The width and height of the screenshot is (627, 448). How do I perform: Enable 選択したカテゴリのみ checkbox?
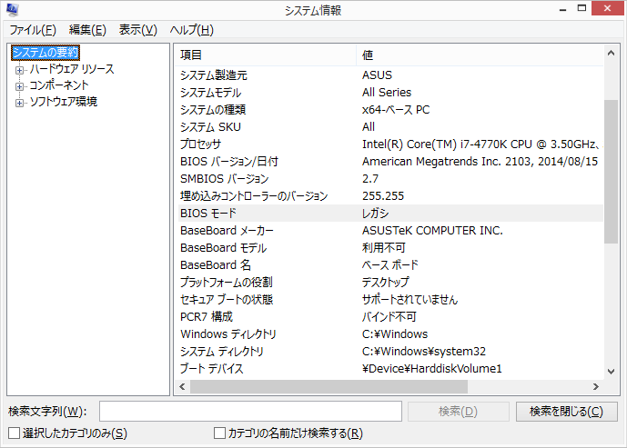click(x=15, y=433)
